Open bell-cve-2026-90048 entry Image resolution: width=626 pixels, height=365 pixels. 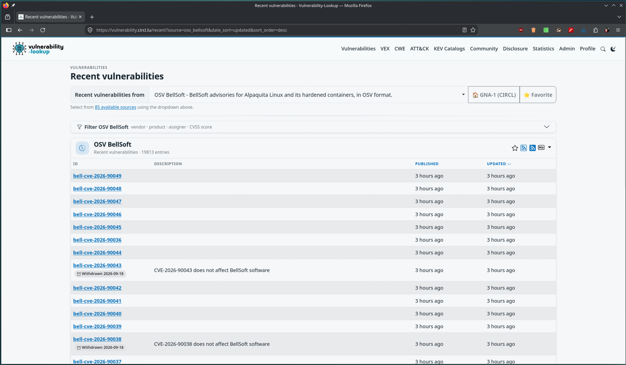pos(97,188)
